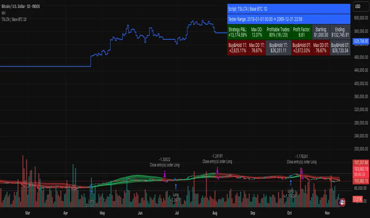Select the Vol indicator label
The image size is (370, 218).
(3, 13)
